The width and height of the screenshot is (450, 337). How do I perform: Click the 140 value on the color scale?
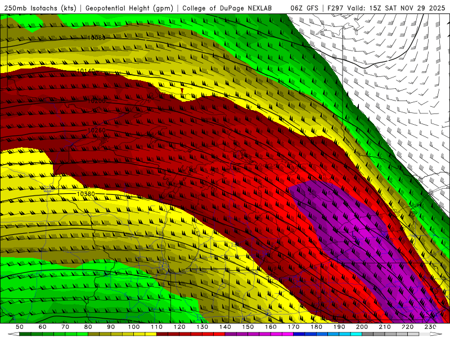click(x=225, y=327)
